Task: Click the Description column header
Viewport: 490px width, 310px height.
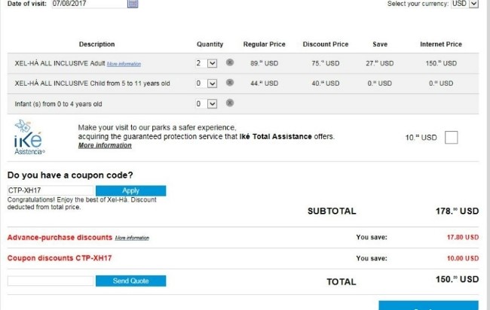Action: point(97,44)
